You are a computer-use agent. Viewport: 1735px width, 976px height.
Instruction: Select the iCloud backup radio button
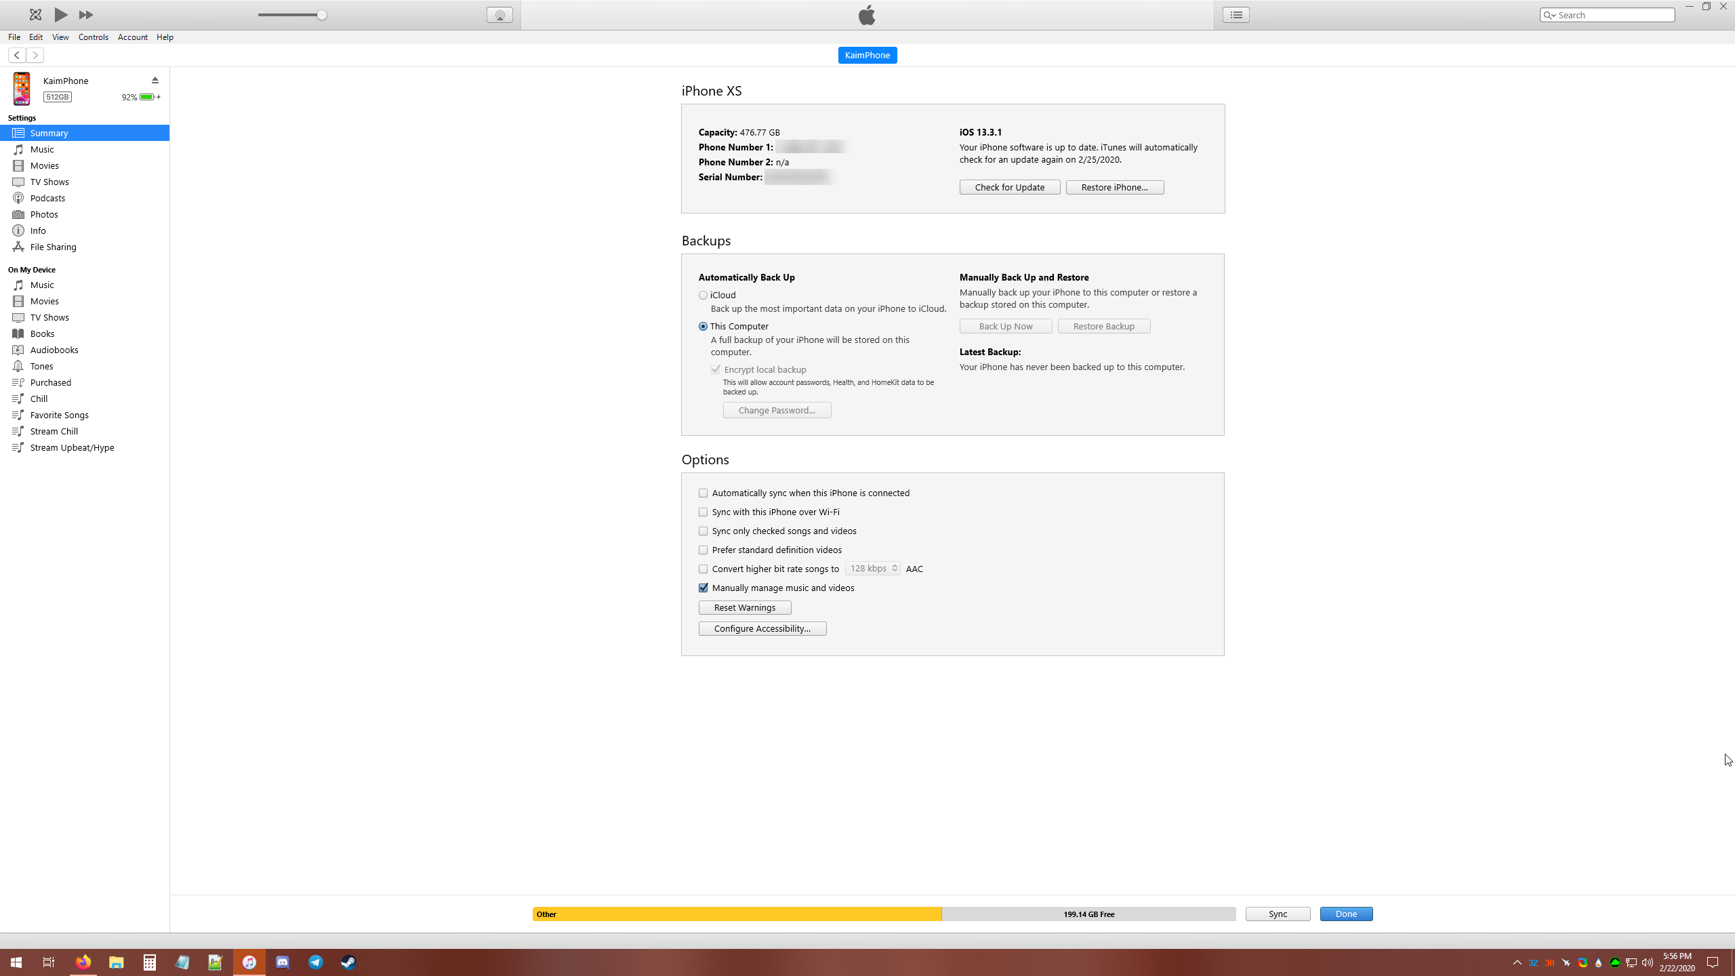click(703, 295)
